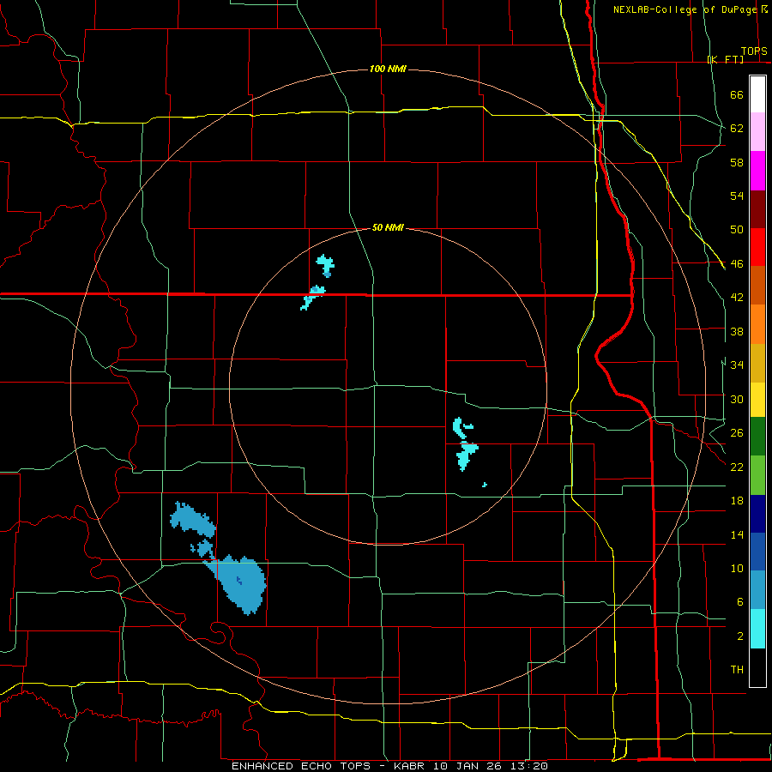772x772 pixels.
Task: Click the 100 NMI range ring label
Action: tap(388, 69)
